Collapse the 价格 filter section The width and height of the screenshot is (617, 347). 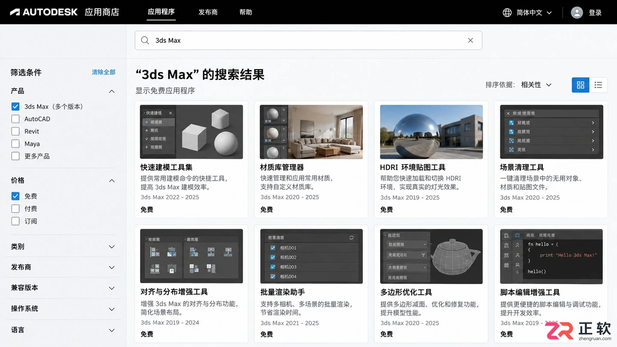point(112,181)
